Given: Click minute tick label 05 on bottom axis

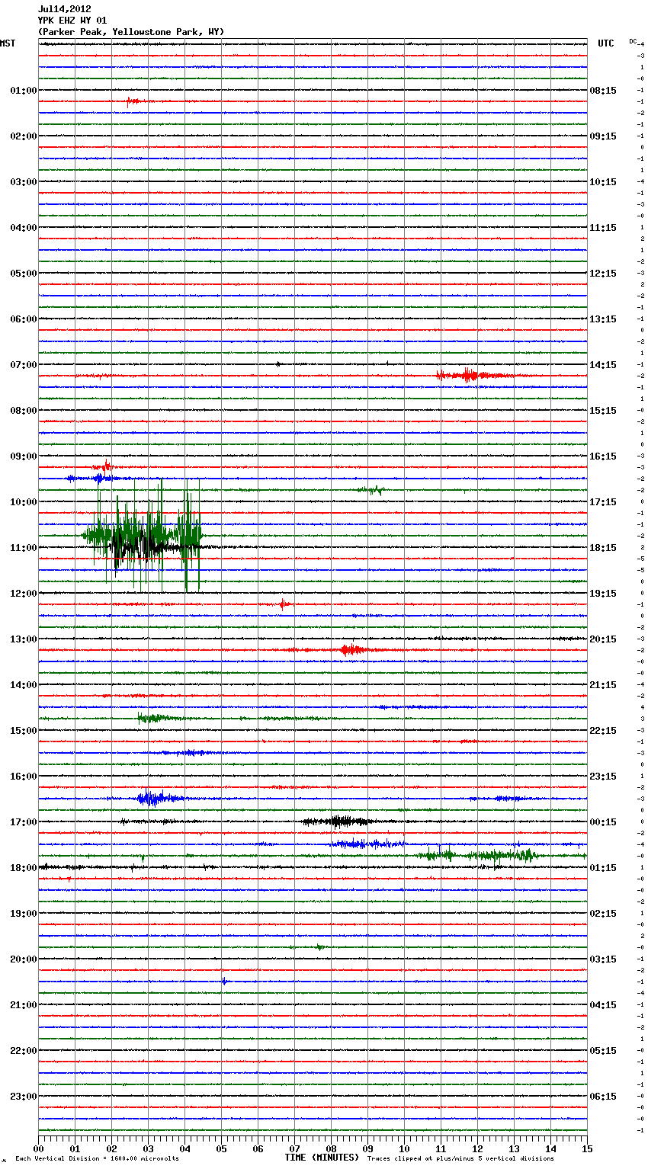Looking at the screenshot, I should [x=222, y=1148].
